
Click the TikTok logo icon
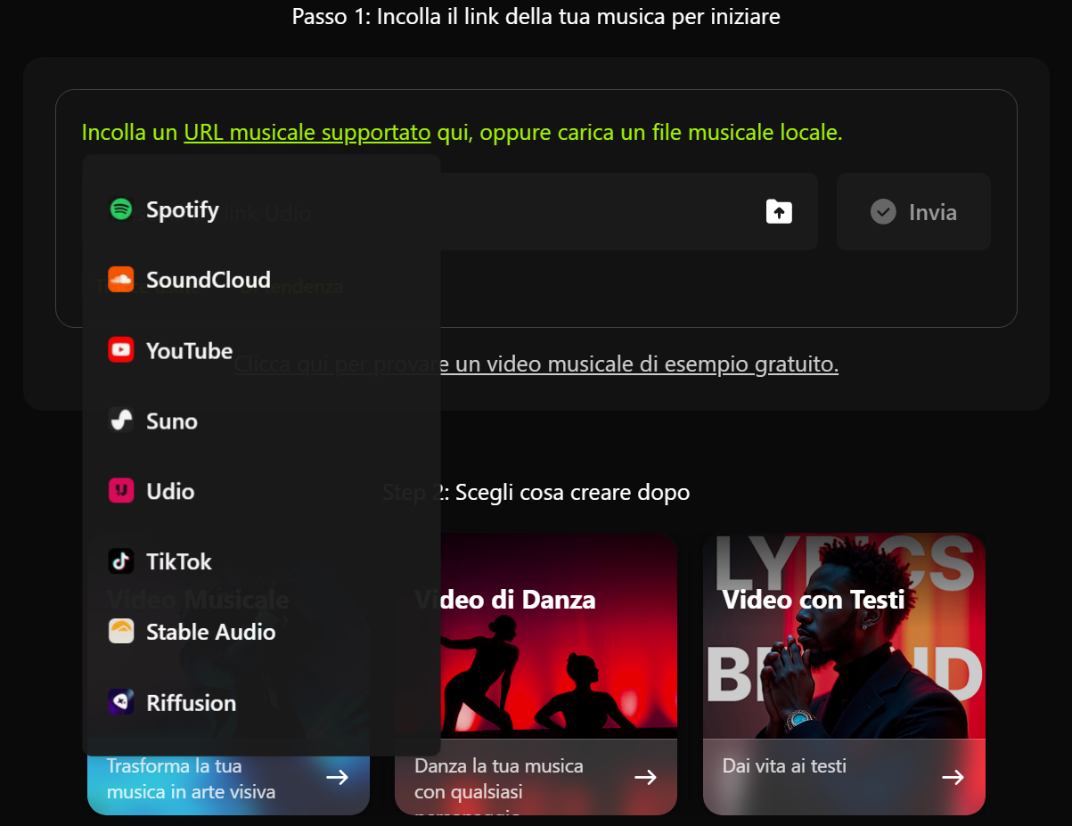[x=121, y=561]
